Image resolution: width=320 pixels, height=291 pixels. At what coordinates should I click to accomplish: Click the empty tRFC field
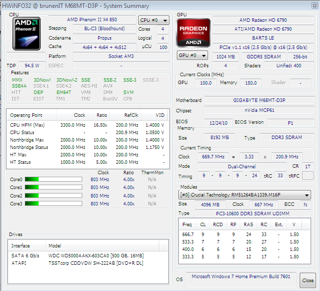308,176
